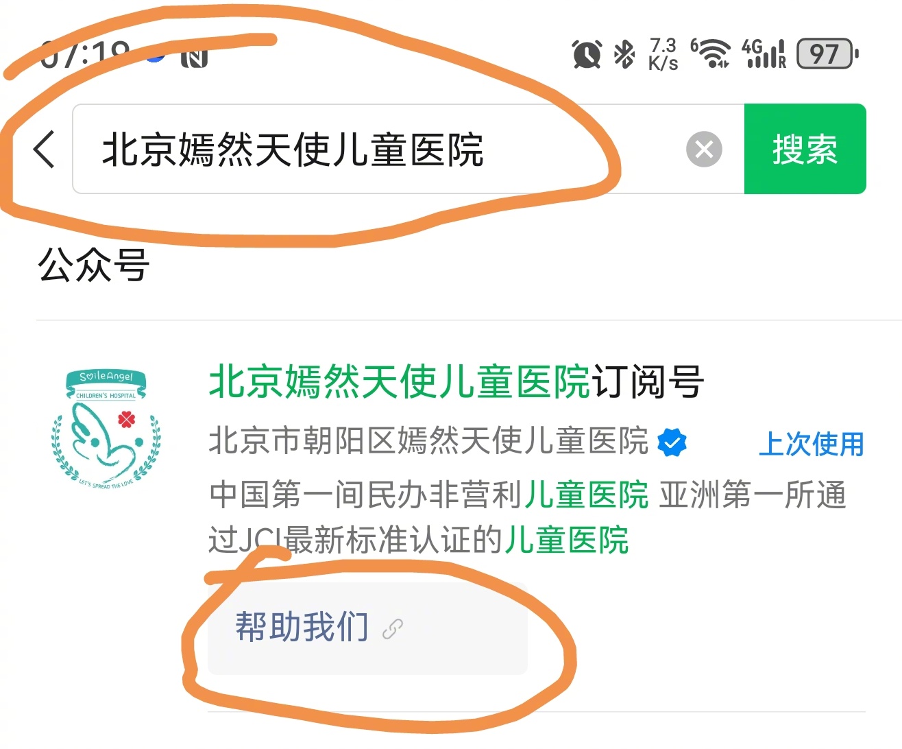
Task: Tap the battery 97 indicator
Action: (x=827, y=53)
